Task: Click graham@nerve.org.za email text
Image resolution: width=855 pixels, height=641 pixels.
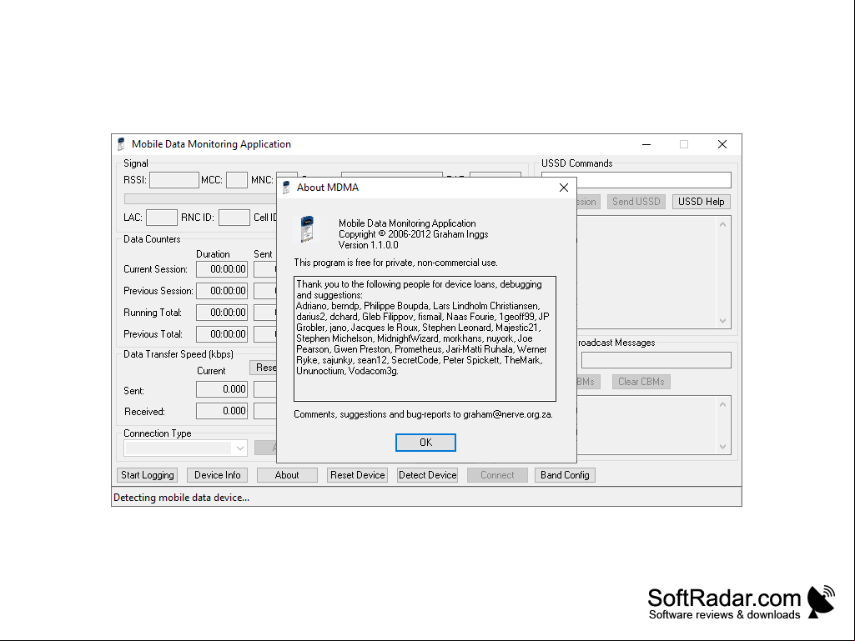Action: [x=507, y=414]
